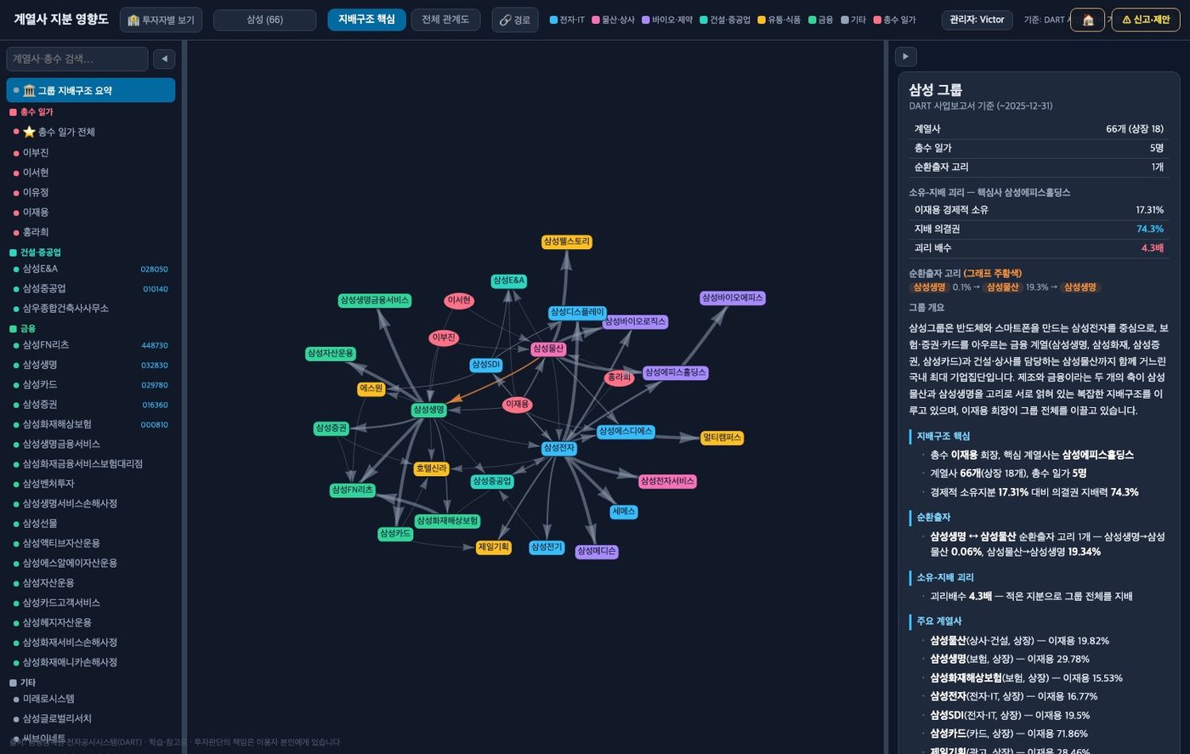Select the 삼성전기 node in the graph
The height and width of the screenshot is (754, 1190).
pos(546,547)
